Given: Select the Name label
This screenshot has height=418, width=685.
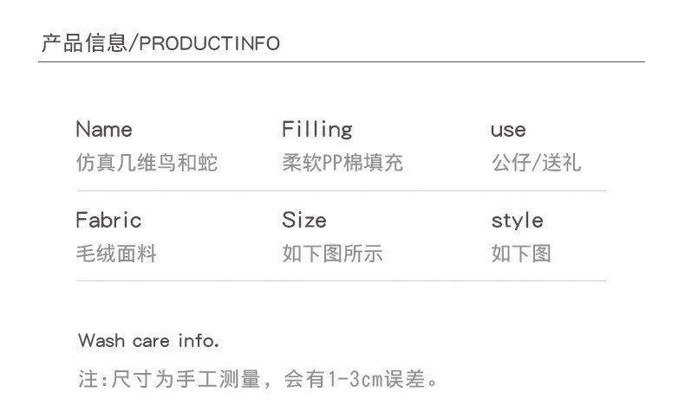Looking at the screenshot, I should click(x=104, y=130).
